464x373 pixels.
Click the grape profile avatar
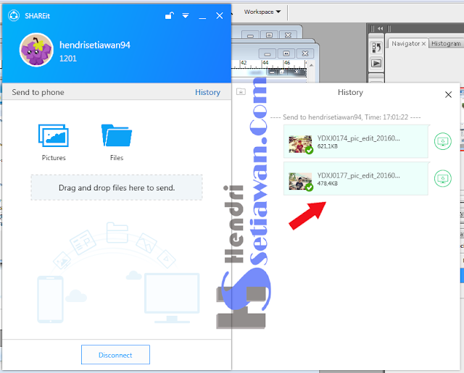tap(36, 50)
